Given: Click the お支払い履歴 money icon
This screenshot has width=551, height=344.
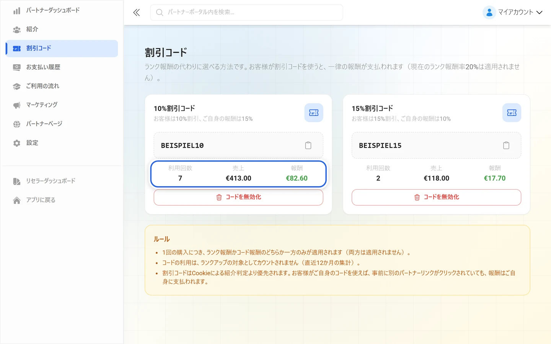Looking at the screenshot, I should pyautogui.click(x=16, y=67).
